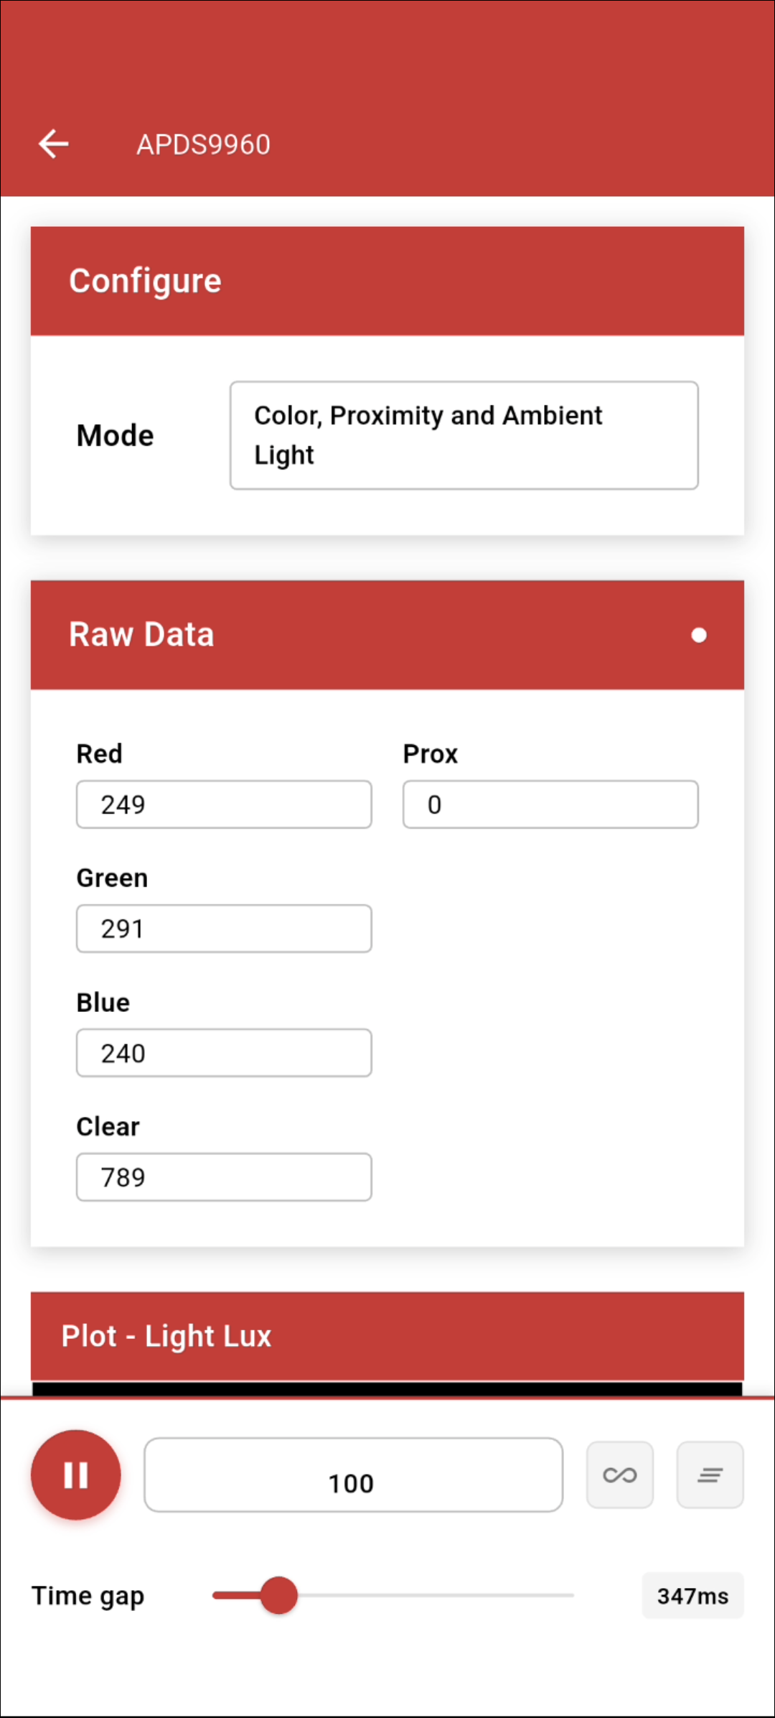This screenshot has width=775, height=1718.
Task: Focus the sample count field showing 100
Action: (353, 1475)
